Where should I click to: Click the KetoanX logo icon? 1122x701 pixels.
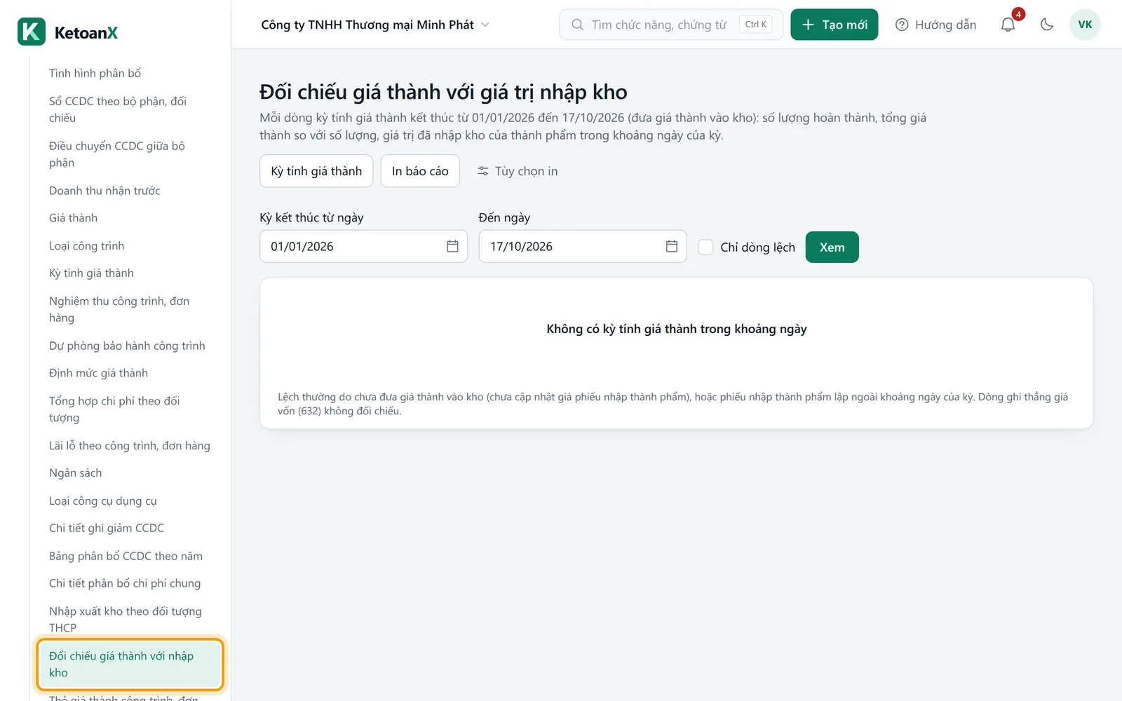[x=32, y=32]
